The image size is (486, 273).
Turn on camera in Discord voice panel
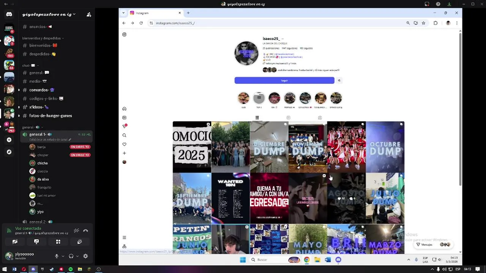15,242
